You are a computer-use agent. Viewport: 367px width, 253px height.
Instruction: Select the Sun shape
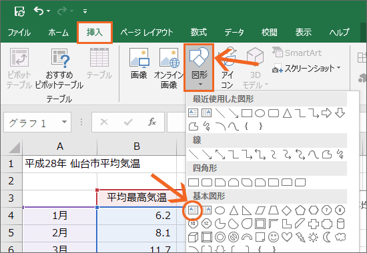[314, 237]
